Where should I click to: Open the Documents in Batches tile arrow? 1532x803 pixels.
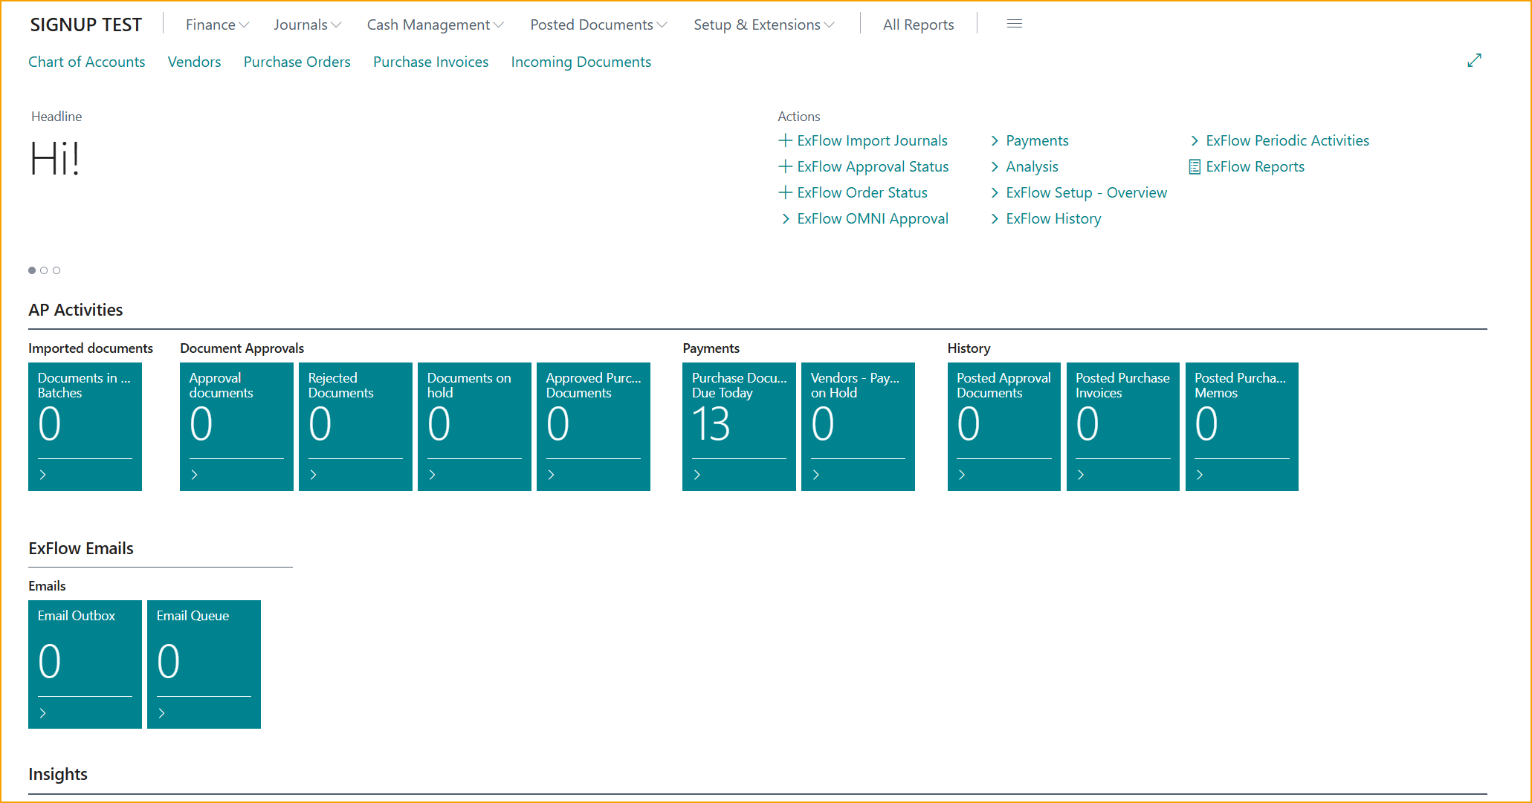[x=43, y=475]
